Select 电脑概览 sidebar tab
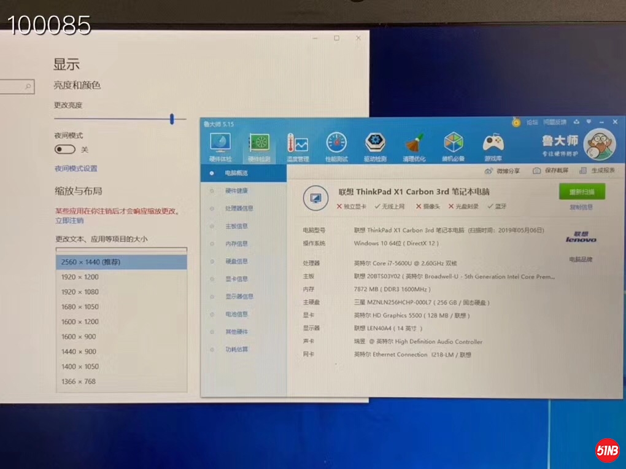626x469 pixels. pyautogui.click(x=244, y=173)
